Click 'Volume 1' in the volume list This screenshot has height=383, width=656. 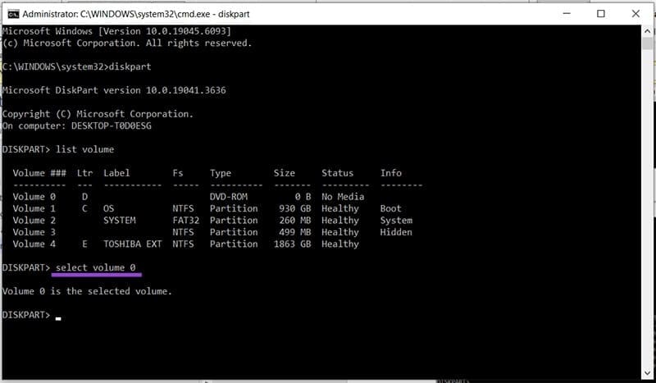pos(34,208)
